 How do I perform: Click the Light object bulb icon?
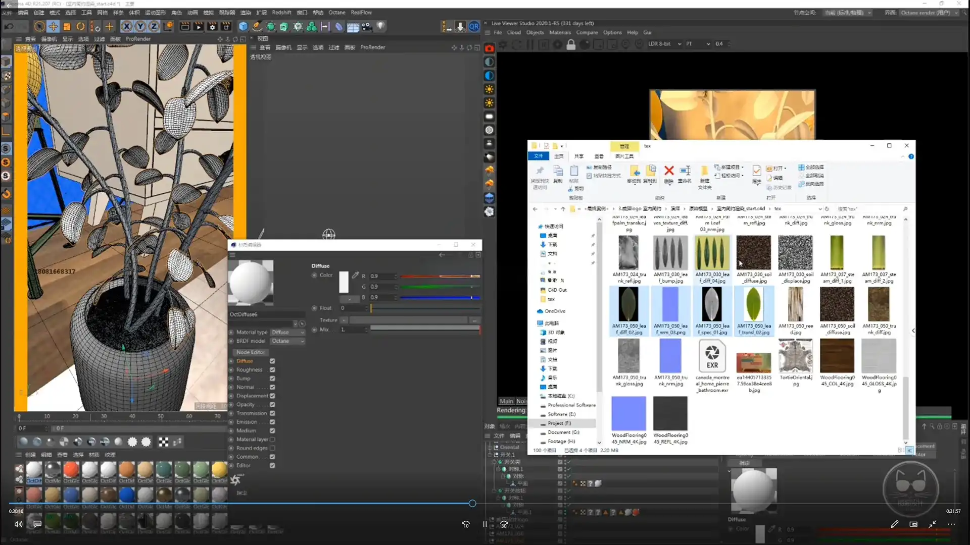pos(380,26)
